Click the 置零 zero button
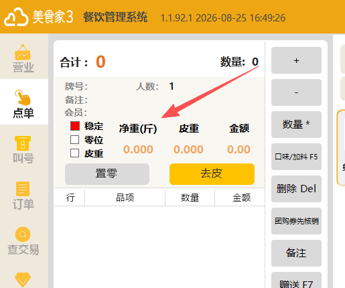This screenshot has height=288, width=345. [107, 174]
